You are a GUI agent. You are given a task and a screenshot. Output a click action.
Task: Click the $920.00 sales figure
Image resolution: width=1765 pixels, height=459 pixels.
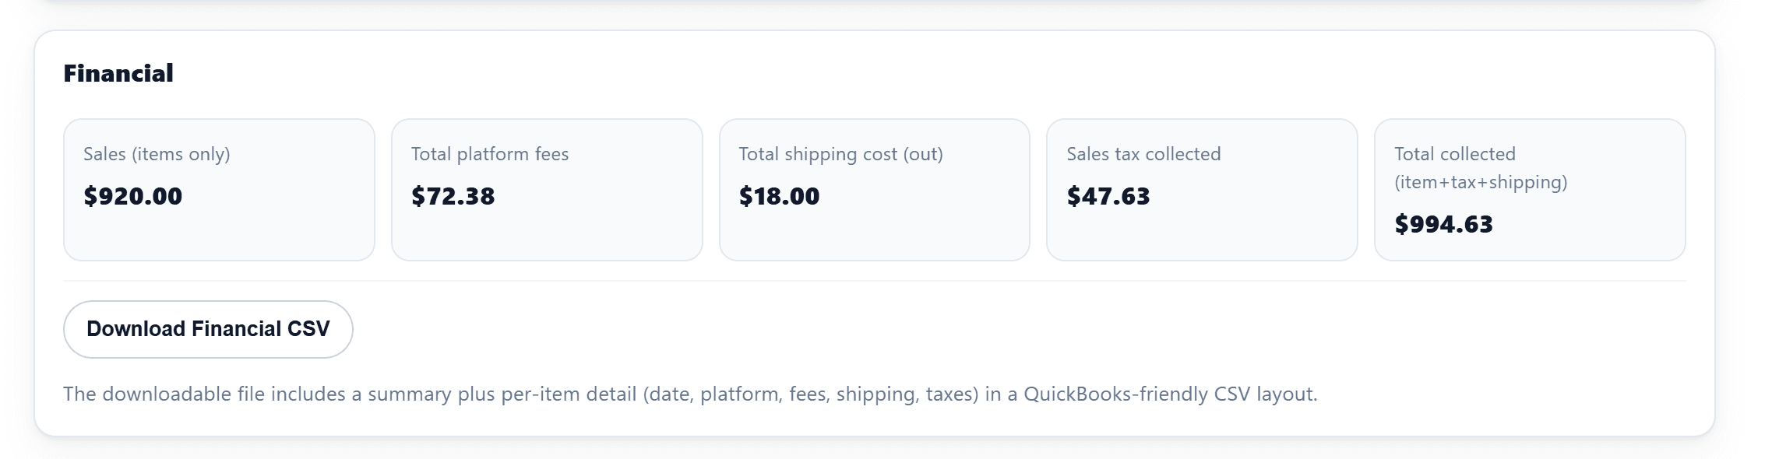(133, 197)
